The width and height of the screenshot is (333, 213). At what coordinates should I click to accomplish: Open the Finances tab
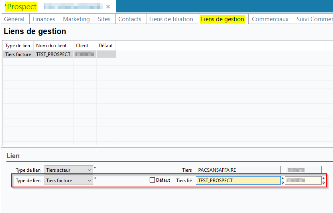44,19
